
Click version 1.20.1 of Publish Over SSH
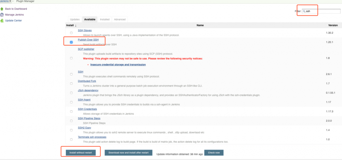[329, 42]
